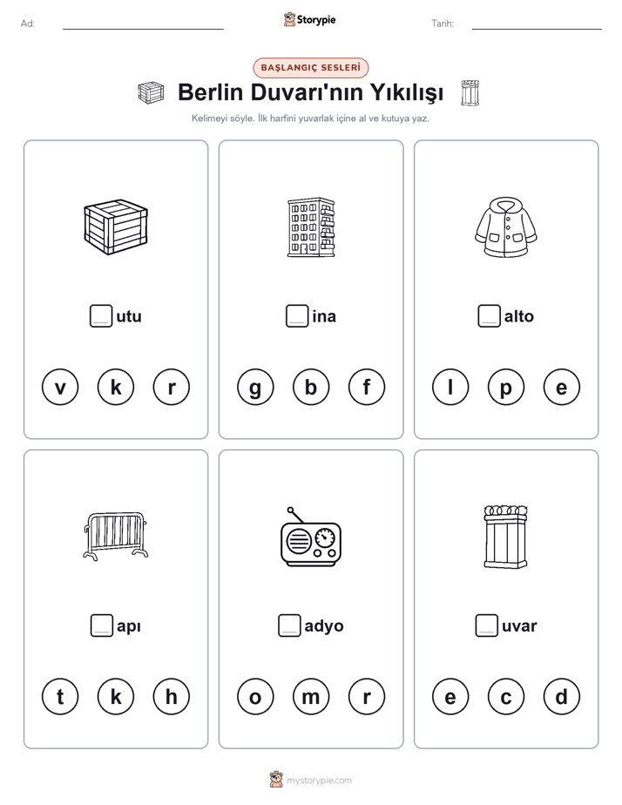Choose the circled letter 'r' under 'adyo'
622x805 pixels.
367,697
